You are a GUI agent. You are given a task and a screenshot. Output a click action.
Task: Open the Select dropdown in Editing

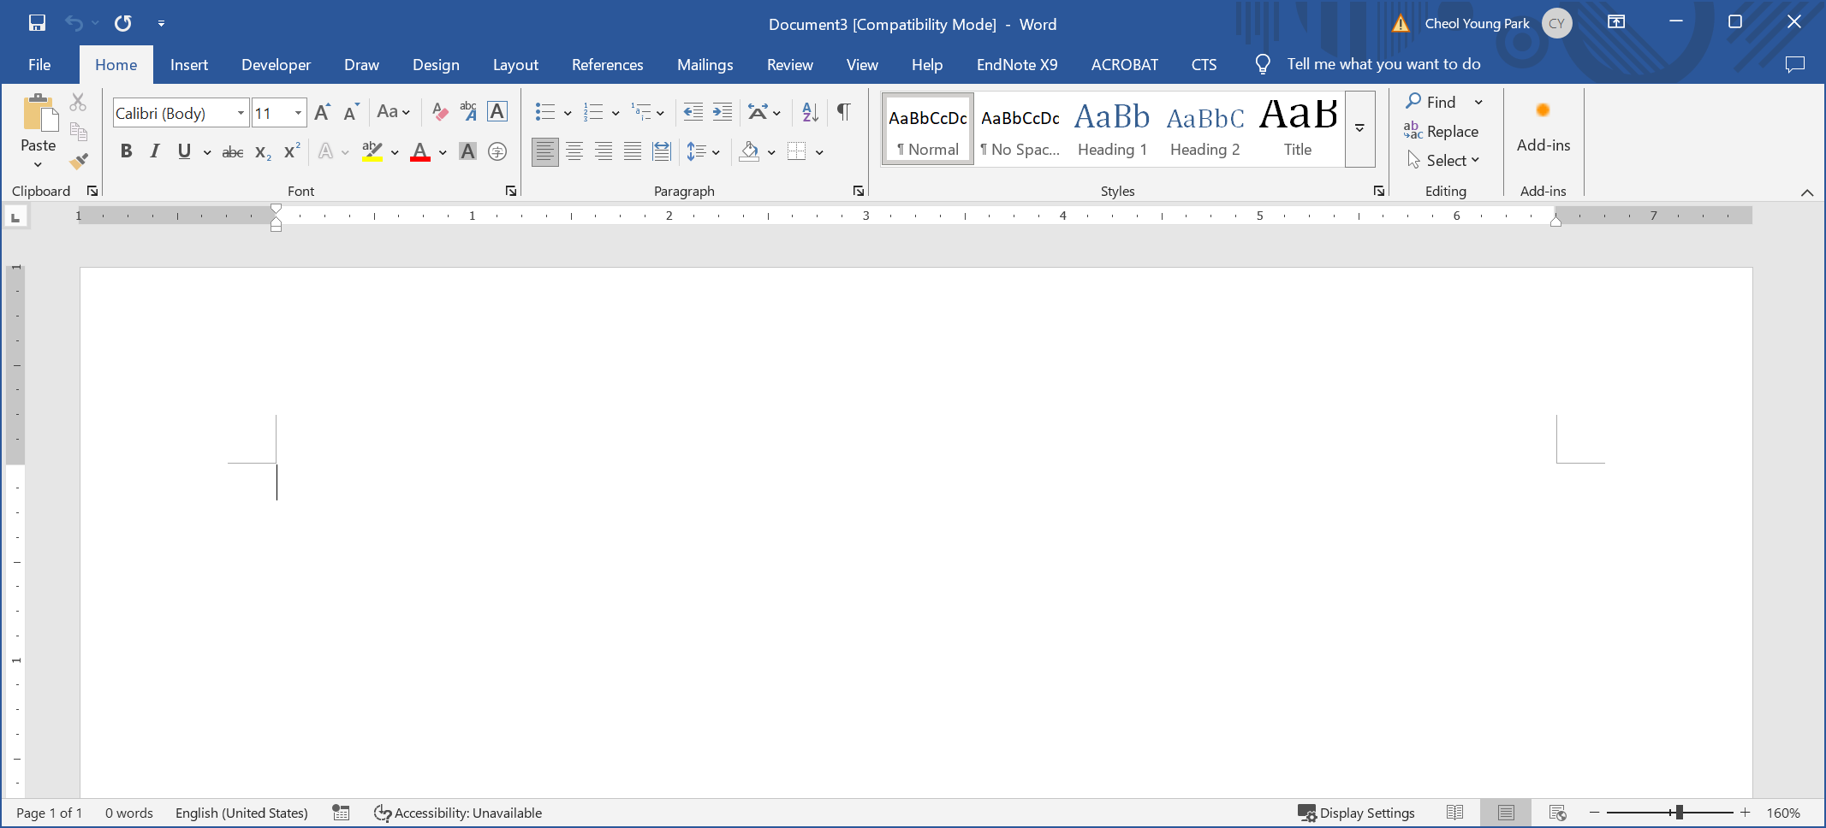pyautogui.click(x=1443, y=160)
